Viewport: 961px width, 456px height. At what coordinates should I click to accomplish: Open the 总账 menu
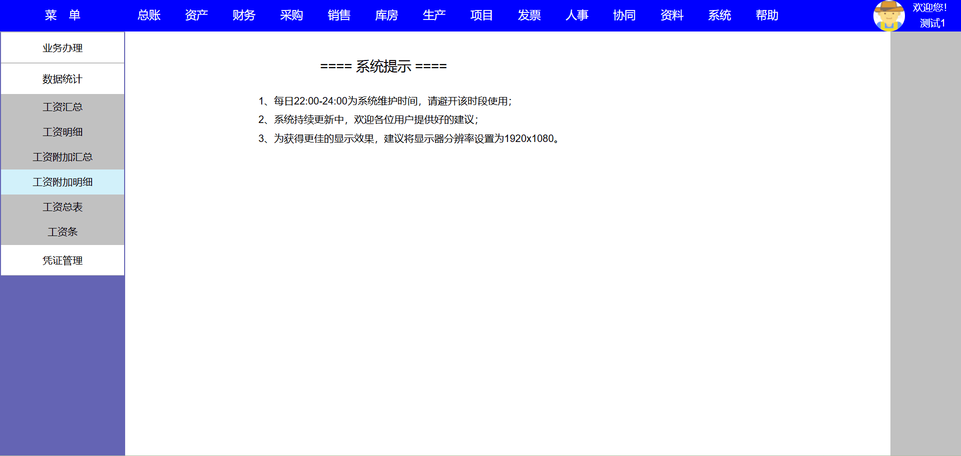(149, 15)
